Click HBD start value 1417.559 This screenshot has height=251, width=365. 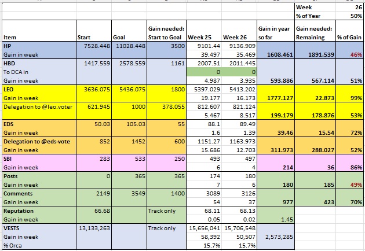(94, 63)
